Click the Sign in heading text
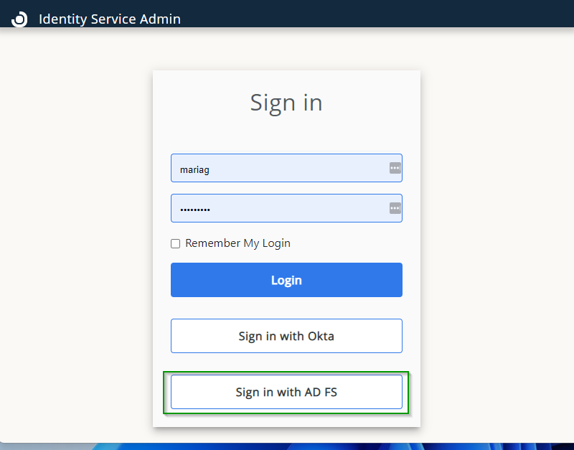The image size is (574, 450). [x=286, y=103]
